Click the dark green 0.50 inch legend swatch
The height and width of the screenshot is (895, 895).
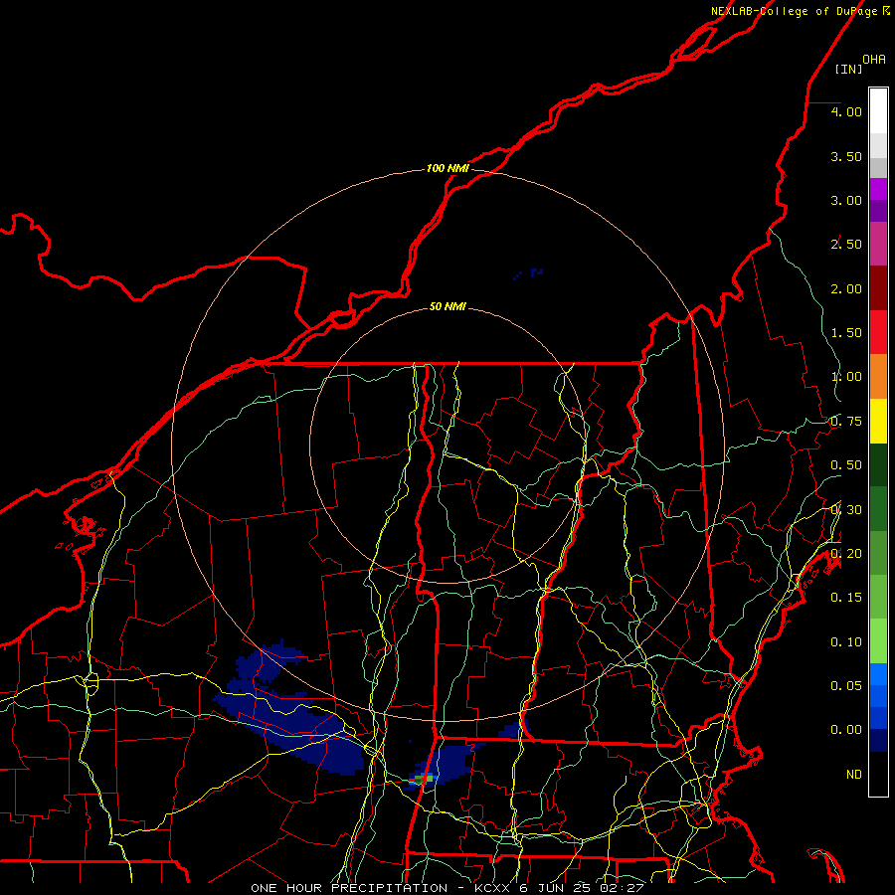click(x=878, y=465)
